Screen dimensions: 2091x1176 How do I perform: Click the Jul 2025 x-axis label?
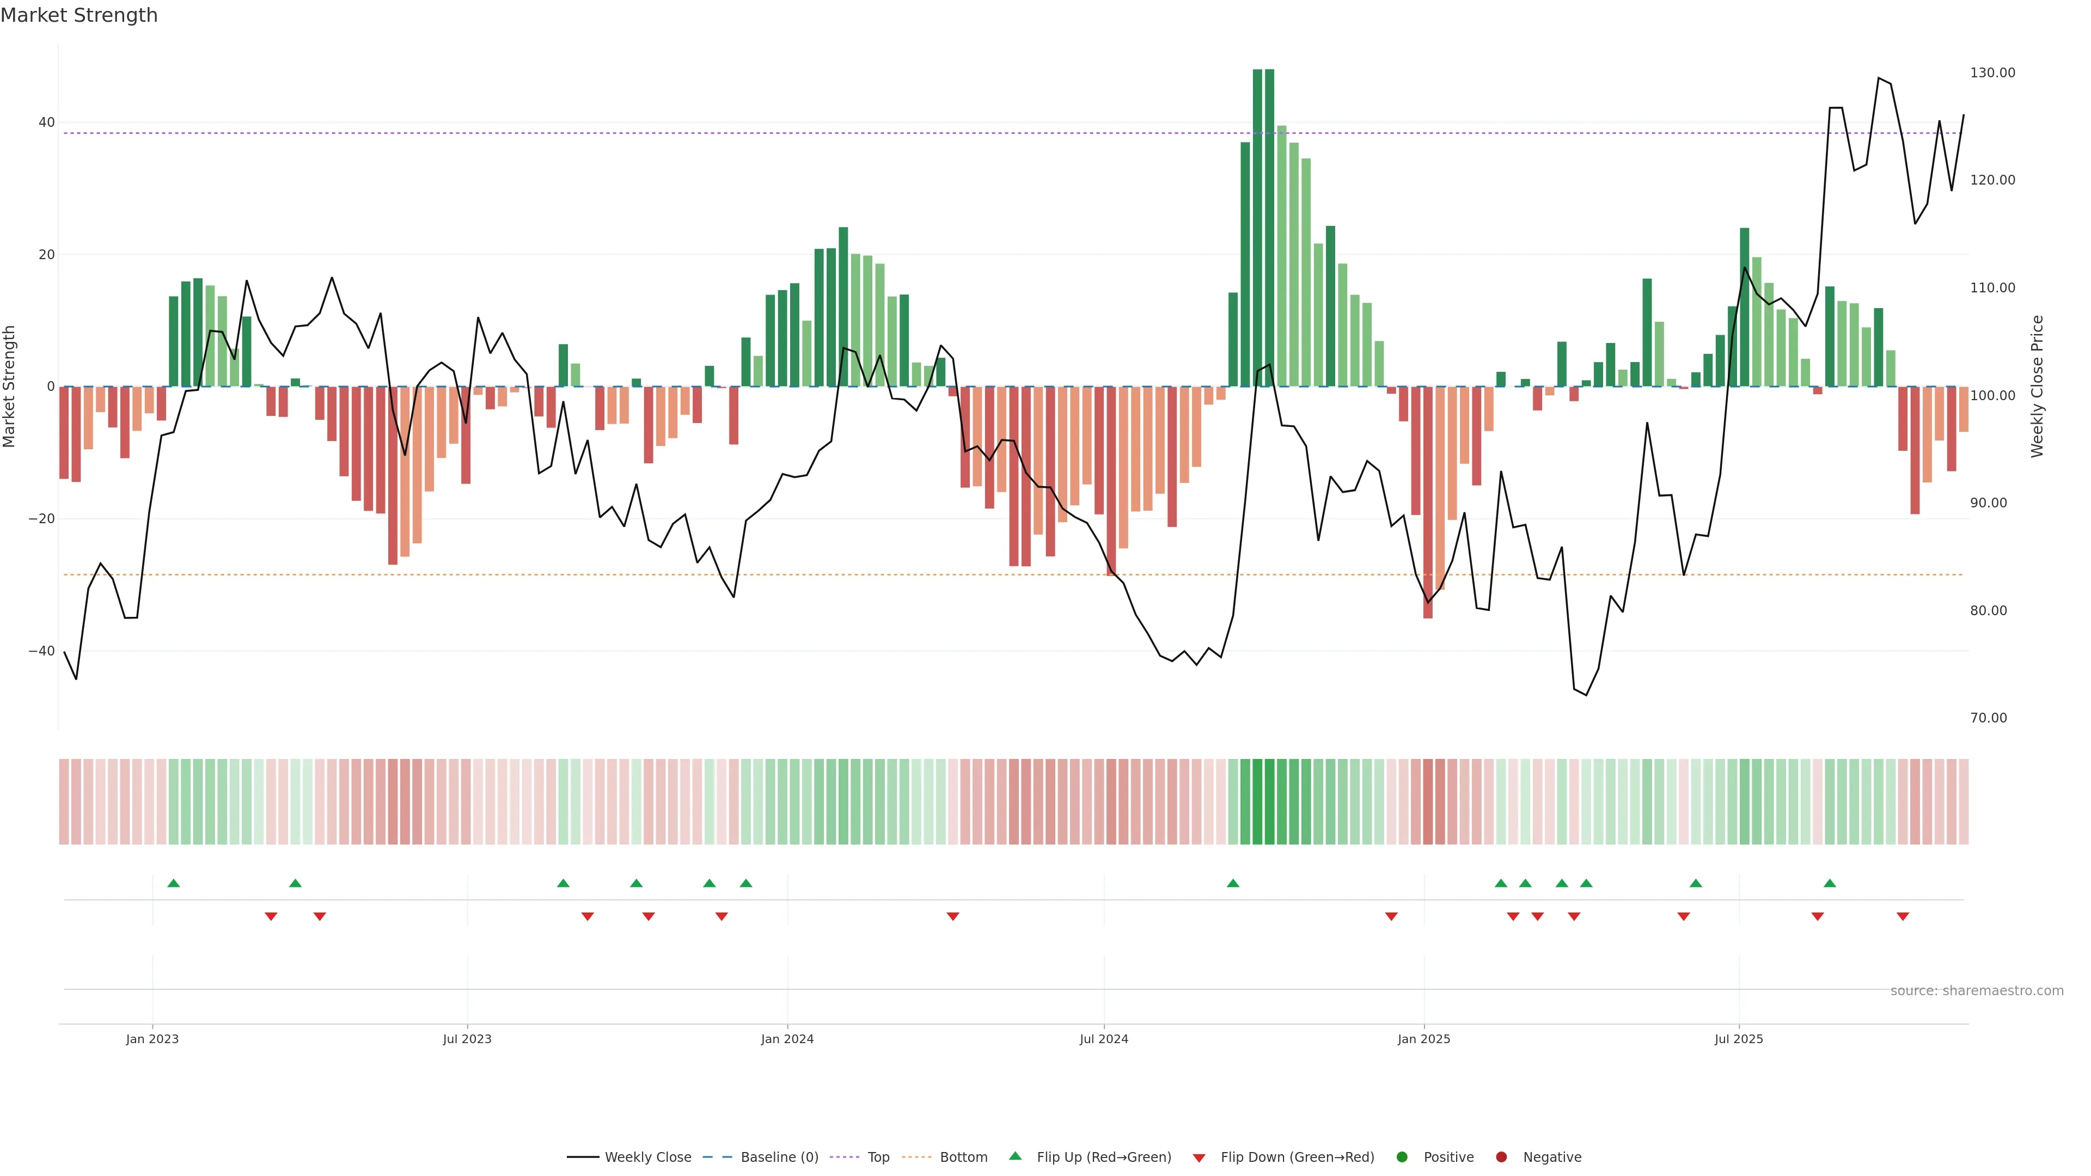tap(1739, 1039)
